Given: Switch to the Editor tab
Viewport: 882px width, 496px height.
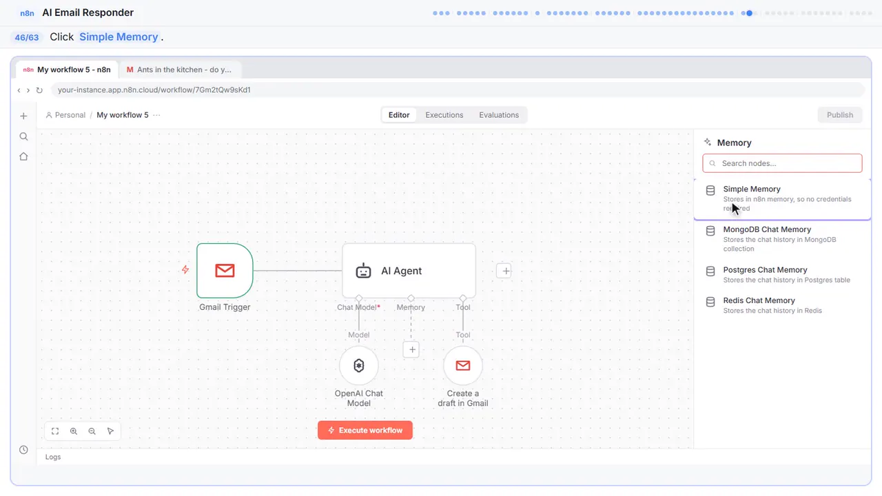Looking at the screenshot, I should pos(399,115).
